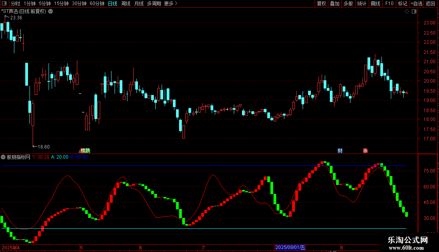Select the 60分钟 period tab
Viewport: 439px width, 252px height.
coord(97,3)
